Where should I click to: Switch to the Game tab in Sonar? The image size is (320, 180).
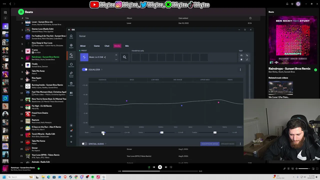click(x=97, y=46)
